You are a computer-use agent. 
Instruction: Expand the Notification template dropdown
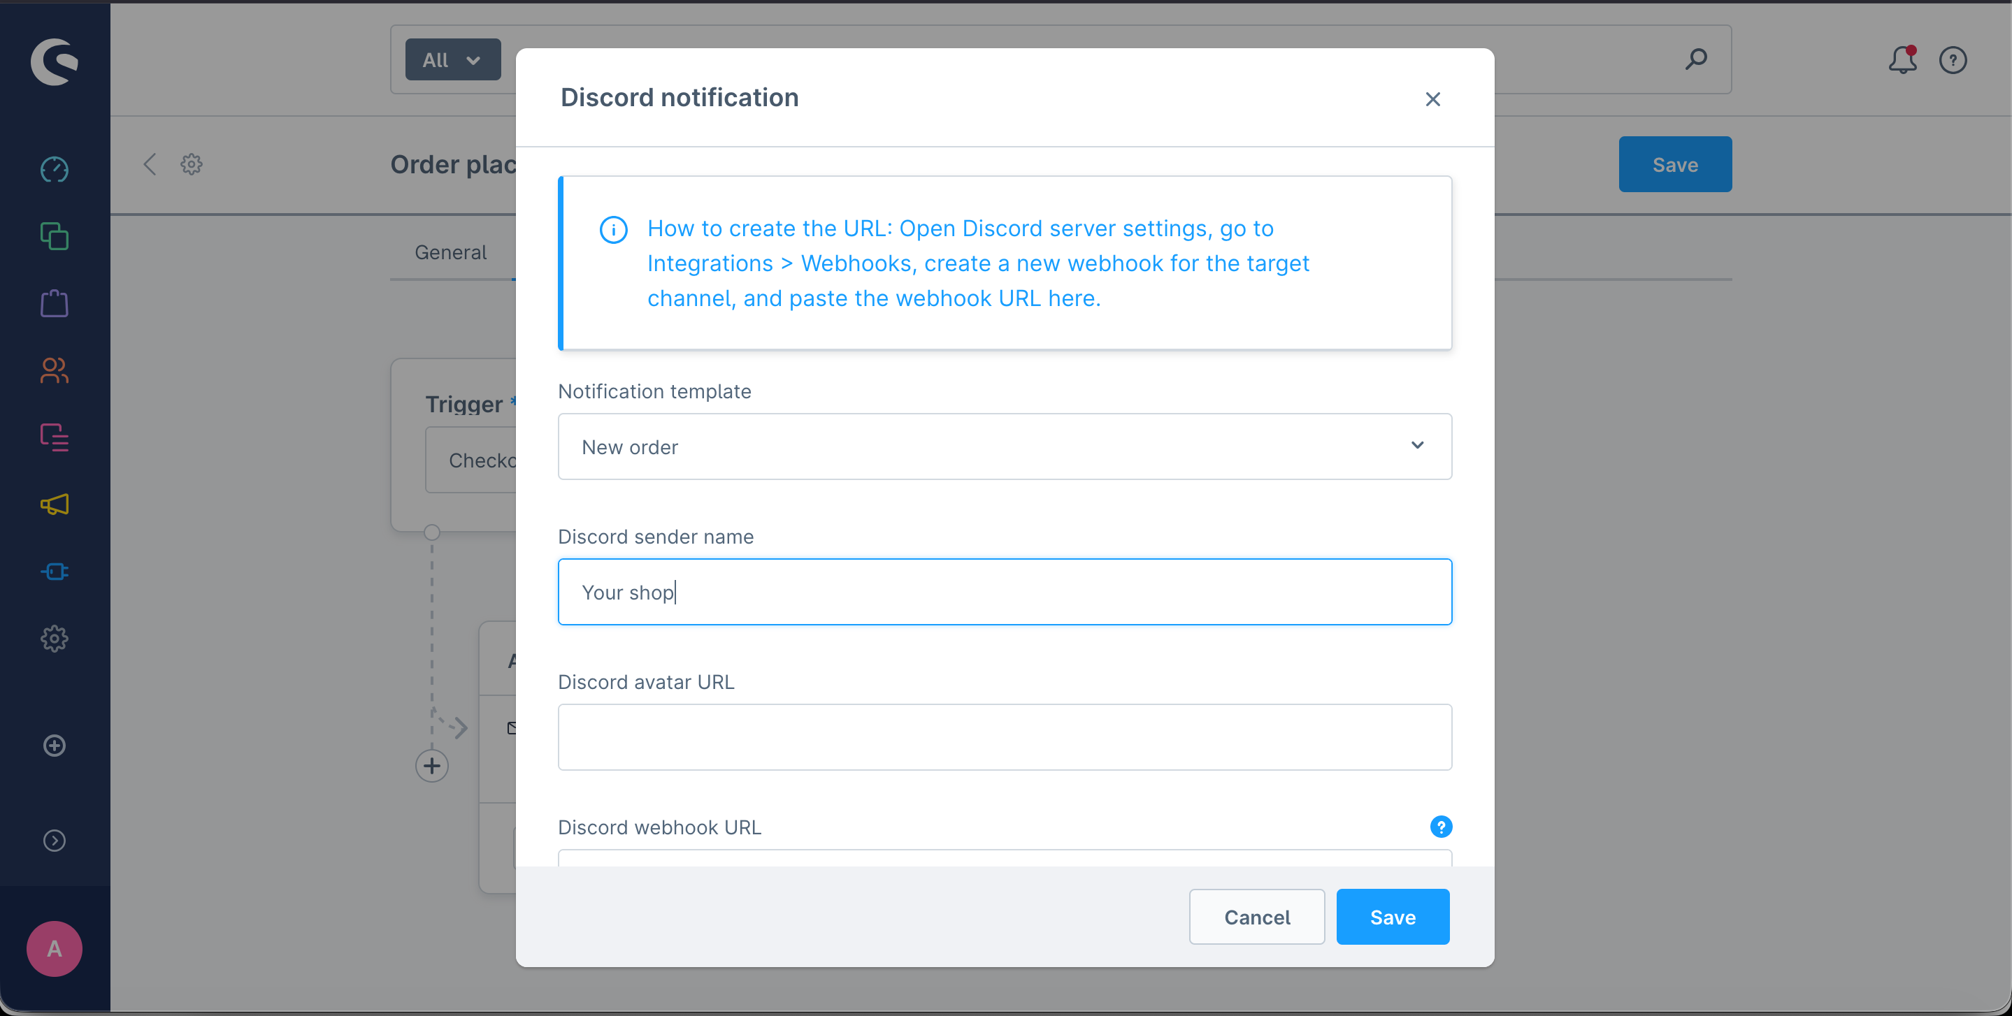pos(1005,447)
